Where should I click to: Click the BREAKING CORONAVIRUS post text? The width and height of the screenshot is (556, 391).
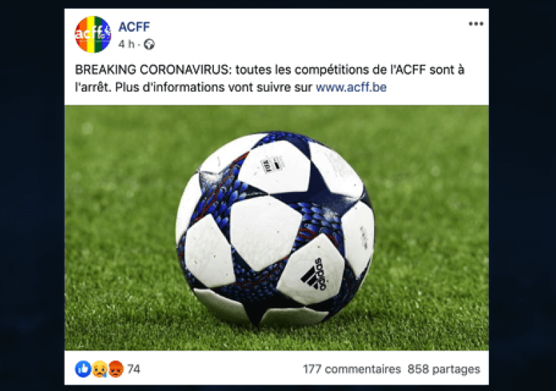click(269, 78)
